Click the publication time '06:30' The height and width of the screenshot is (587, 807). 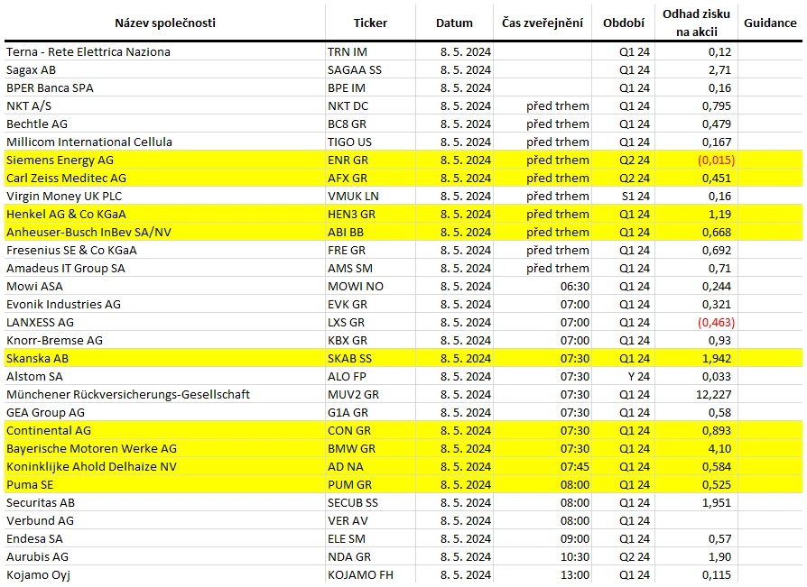tap(575, 287)
